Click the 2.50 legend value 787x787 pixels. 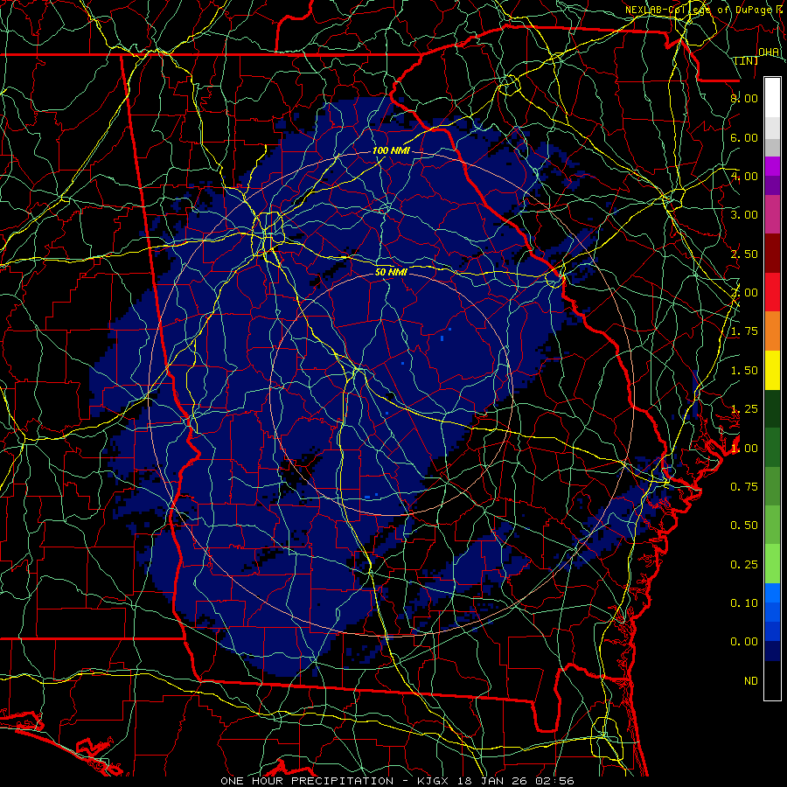coord(744,254)
